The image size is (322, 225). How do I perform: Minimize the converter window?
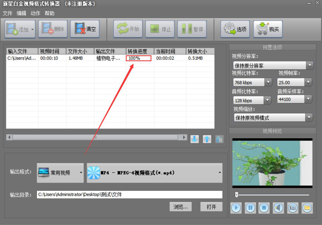[309, 3]
